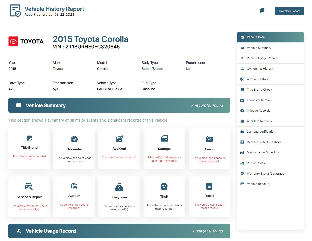The height and width of the screenshot is (241, 312).
Task: Click 'The vehicle has 4 open recalls record' text
Action: (209, 206)
